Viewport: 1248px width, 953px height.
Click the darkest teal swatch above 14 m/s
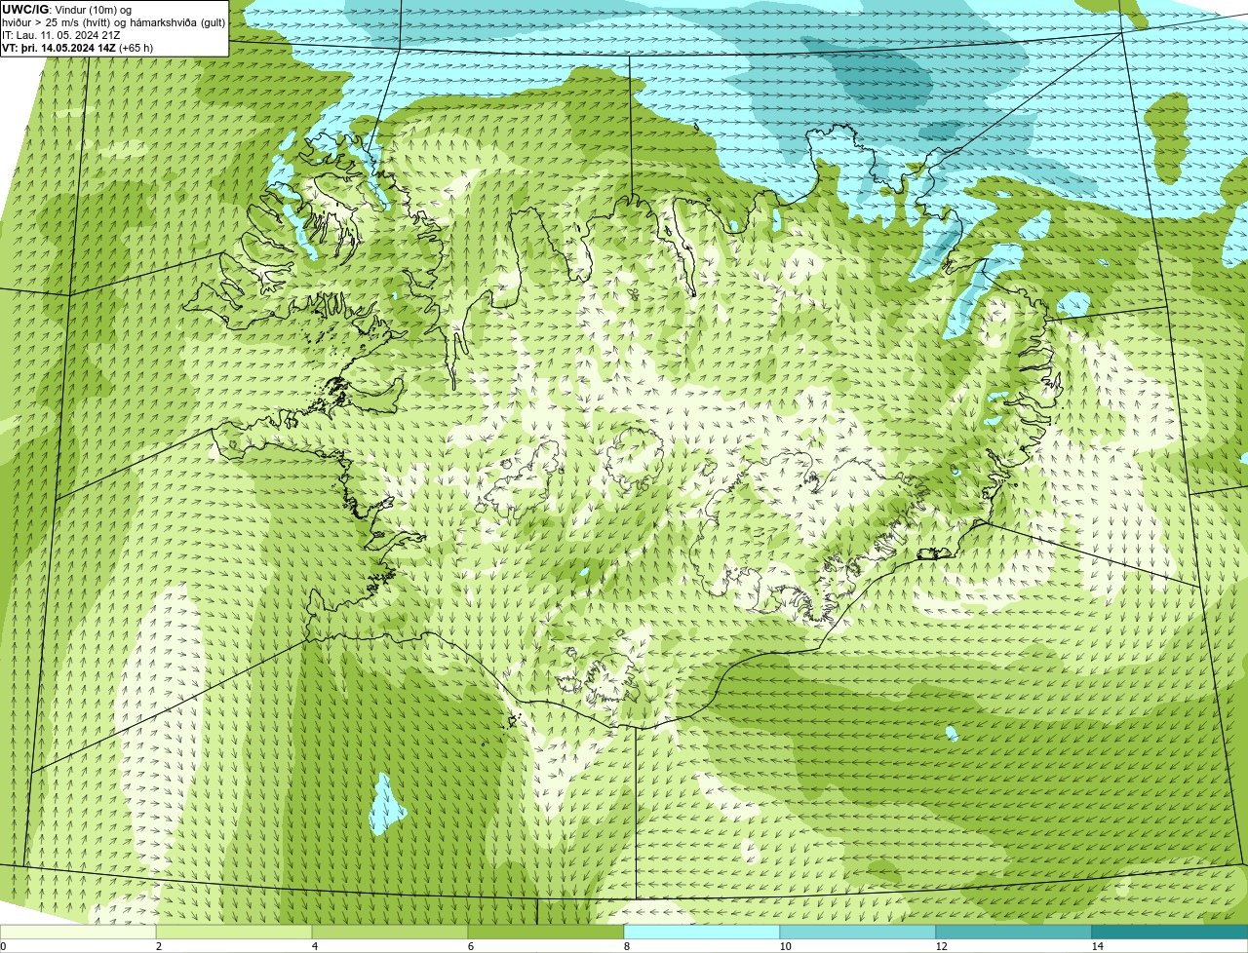1170,932
